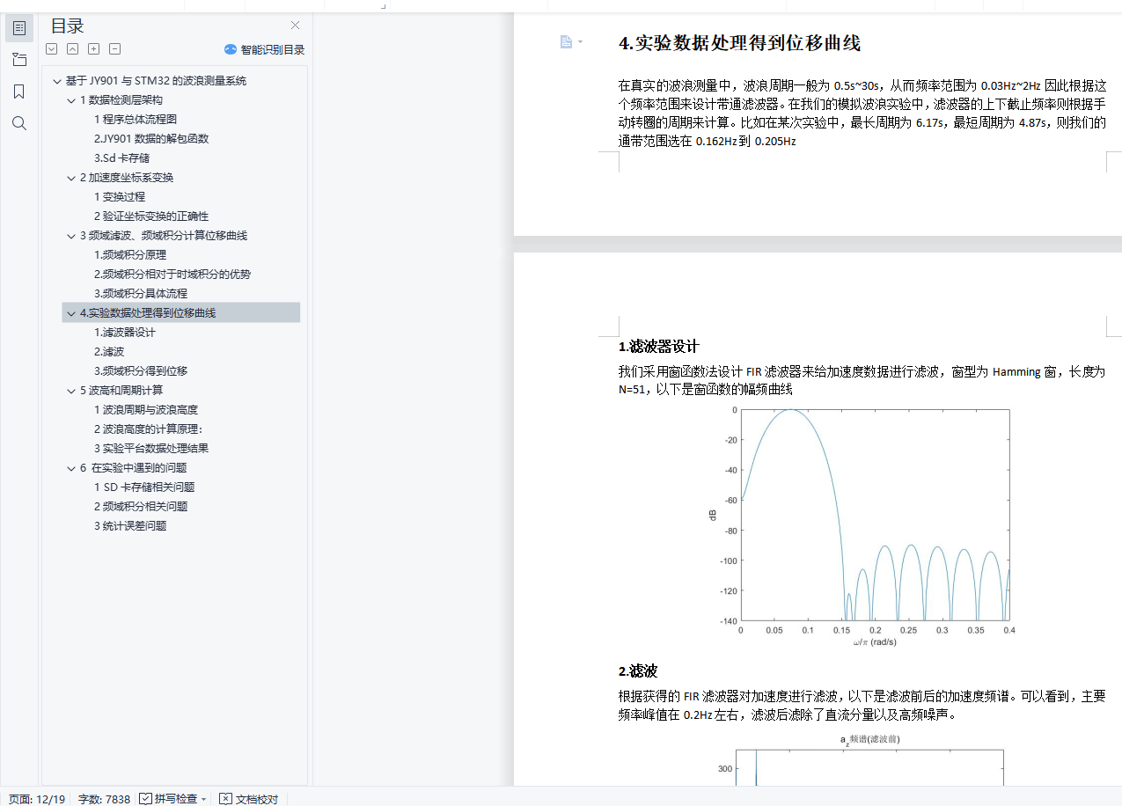Go to outline entry 1 波浪周期与波浪高度
Screen dimensions: 1122x806
(x=146, y=410)
